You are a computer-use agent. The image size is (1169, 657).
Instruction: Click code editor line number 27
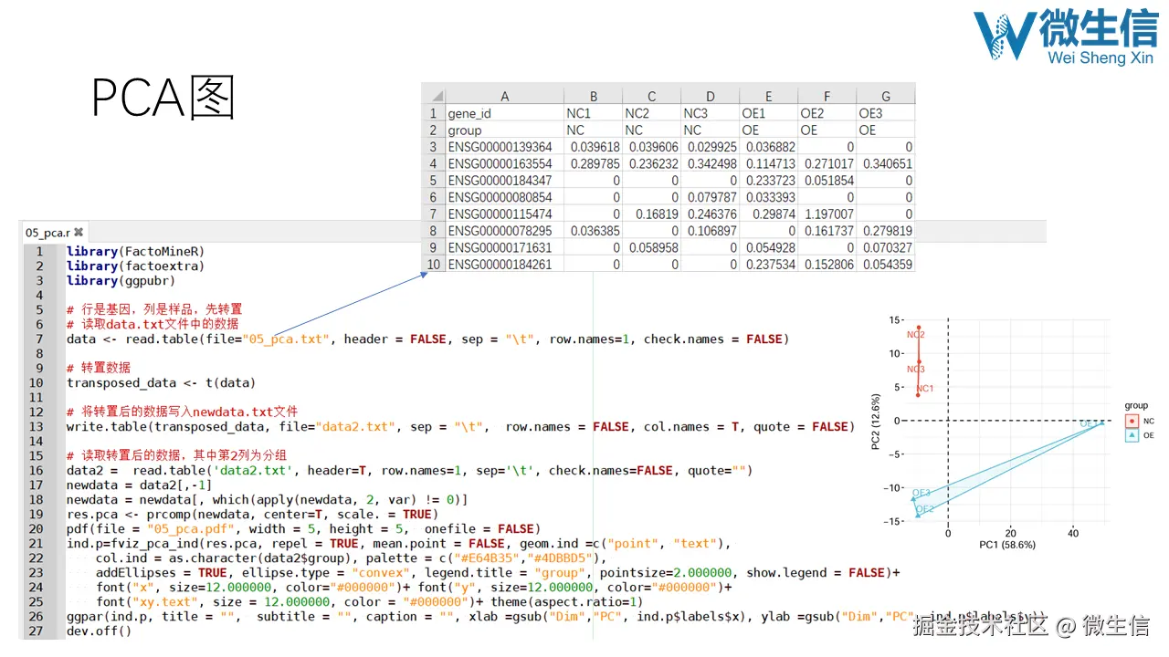[x=37, y=631]
